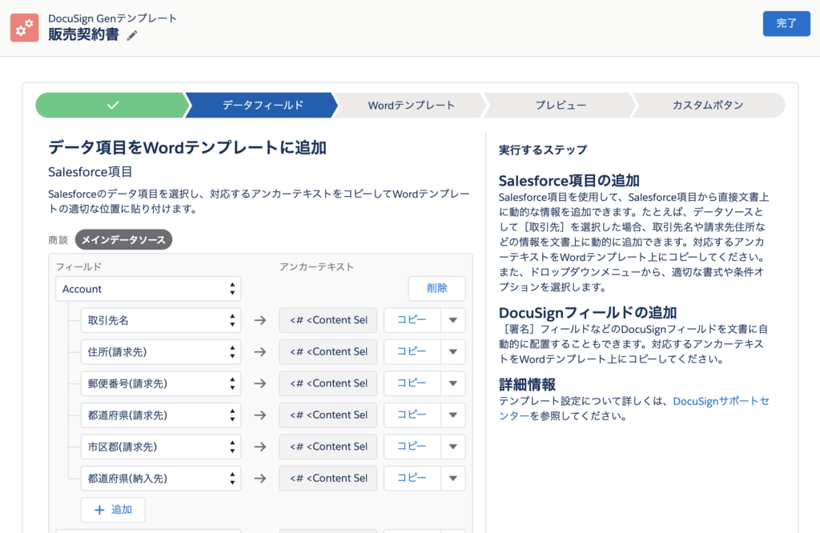
Task: Open the Account field dropdown
Action: coord(148,289)
